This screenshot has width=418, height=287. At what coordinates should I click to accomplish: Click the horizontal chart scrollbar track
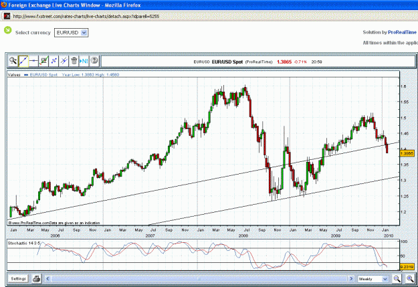pos(199,279)
